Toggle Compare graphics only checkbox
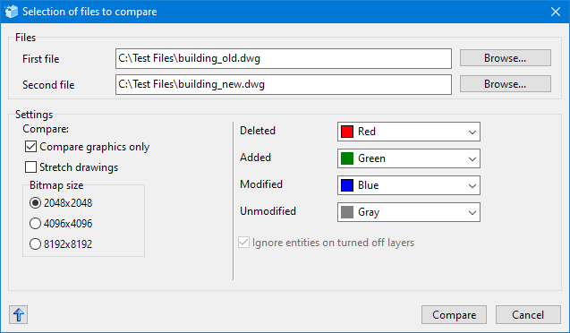 pyautogui.click(x=31, y=147)
